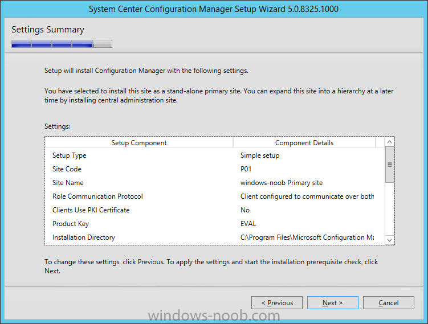
Task: Select the 'C:\Program Files\Microsoft Configuration' path value
Action: point(307,237)
